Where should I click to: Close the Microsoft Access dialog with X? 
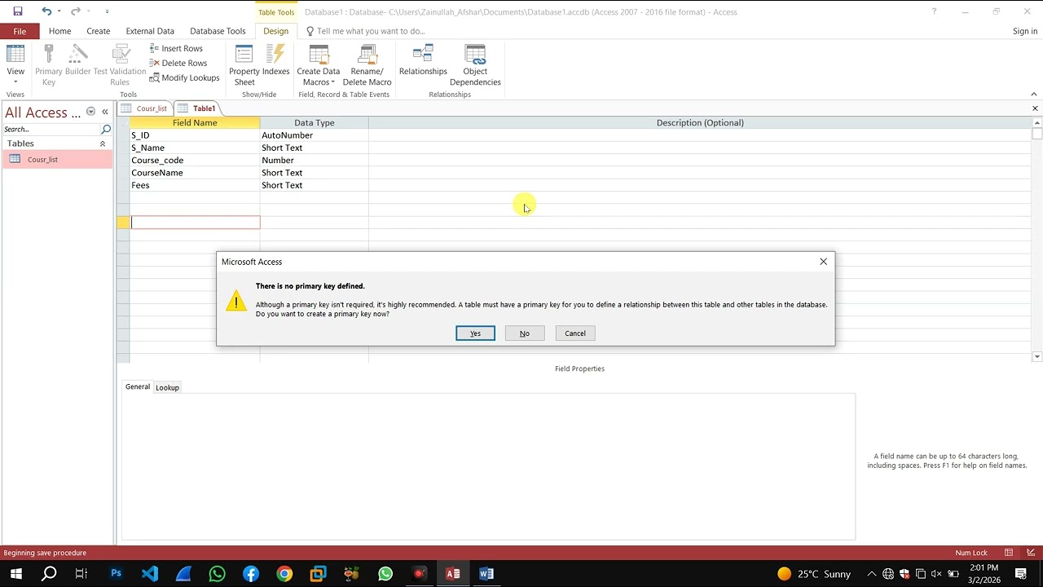(823, 262)
